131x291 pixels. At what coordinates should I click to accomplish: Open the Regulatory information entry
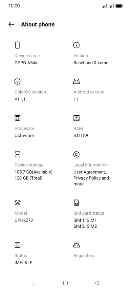point(84,256)
